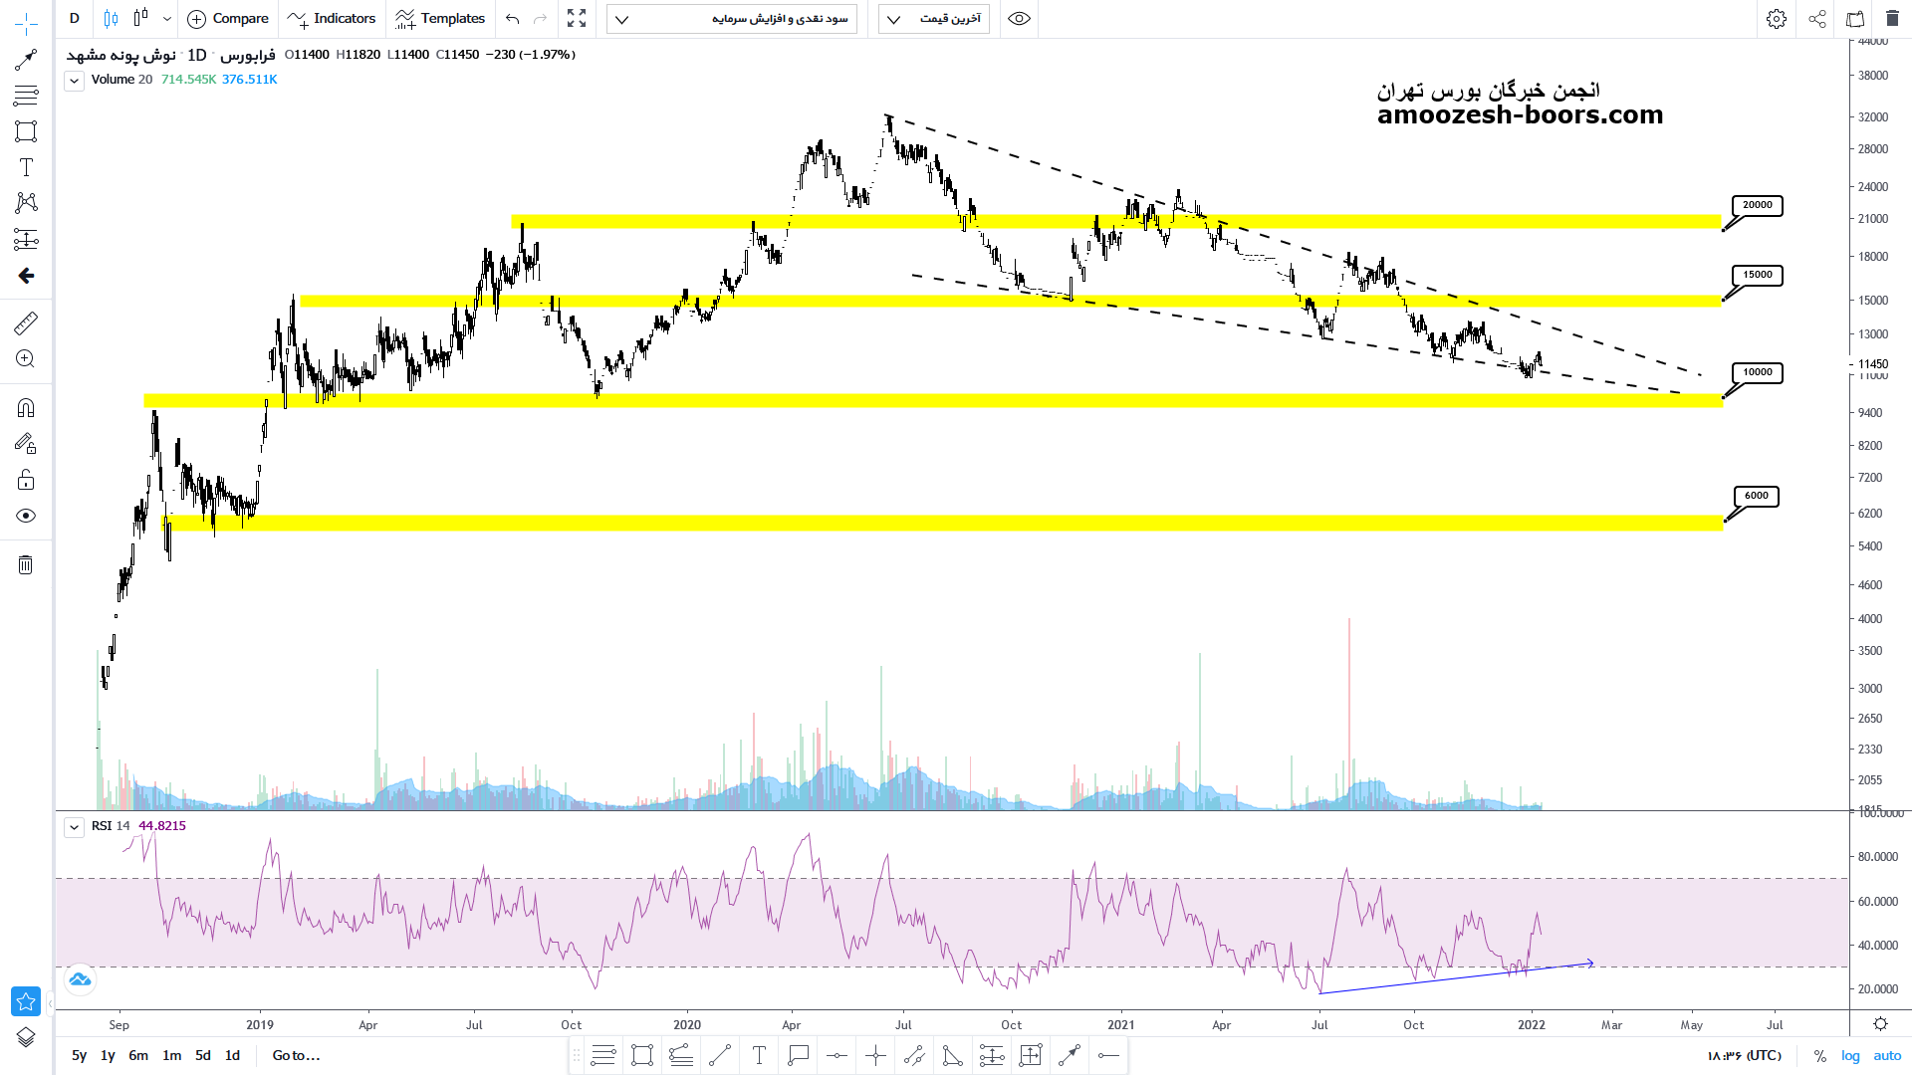The width and height of the screenshot is (1912, 1075).
Task: Open the Indicators menu
Action: pyautogui.click(x=332, y=19)
